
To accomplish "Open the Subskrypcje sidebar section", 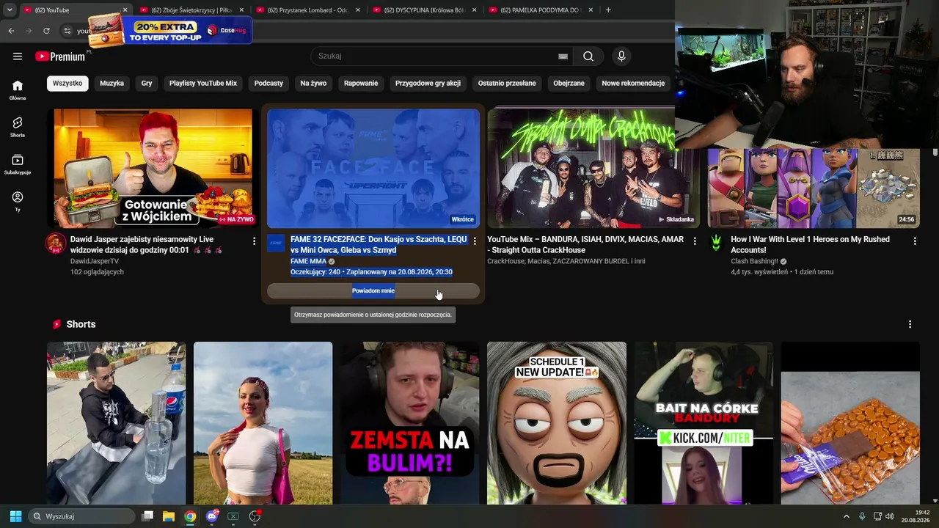I will pyautogui.click(x=18, y=164).
